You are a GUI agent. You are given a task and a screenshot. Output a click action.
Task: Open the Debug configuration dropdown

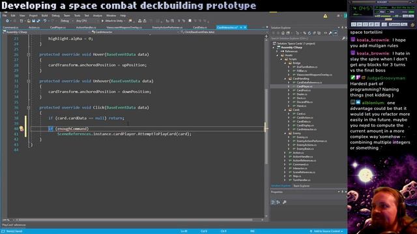[x=66, y=21]
